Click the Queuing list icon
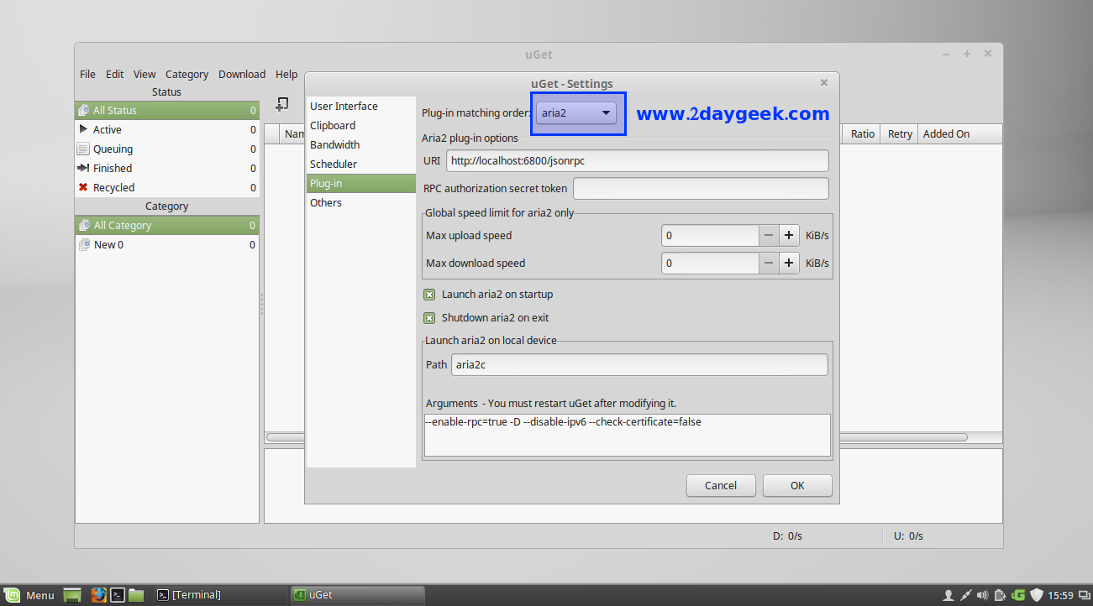 click(83, 149)
